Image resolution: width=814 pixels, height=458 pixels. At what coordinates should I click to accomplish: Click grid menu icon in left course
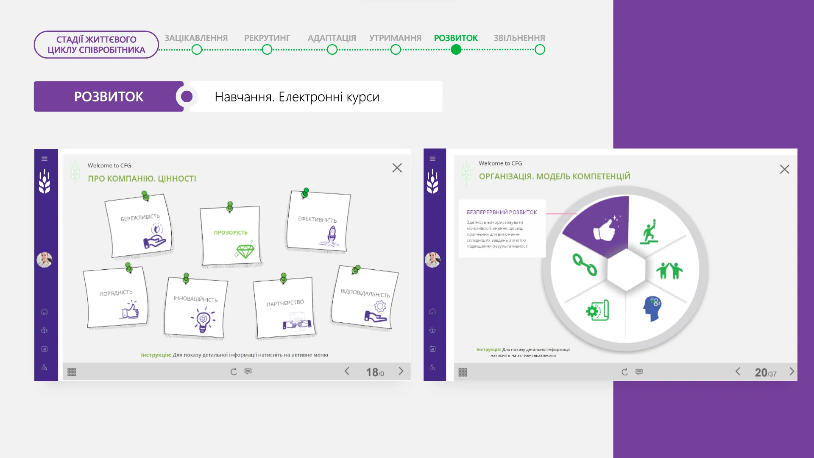tap(72, 372)
